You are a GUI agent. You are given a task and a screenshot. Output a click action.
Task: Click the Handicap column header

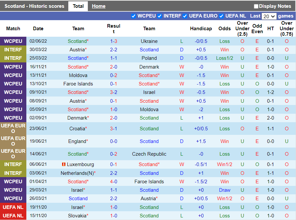click(201, 29)
